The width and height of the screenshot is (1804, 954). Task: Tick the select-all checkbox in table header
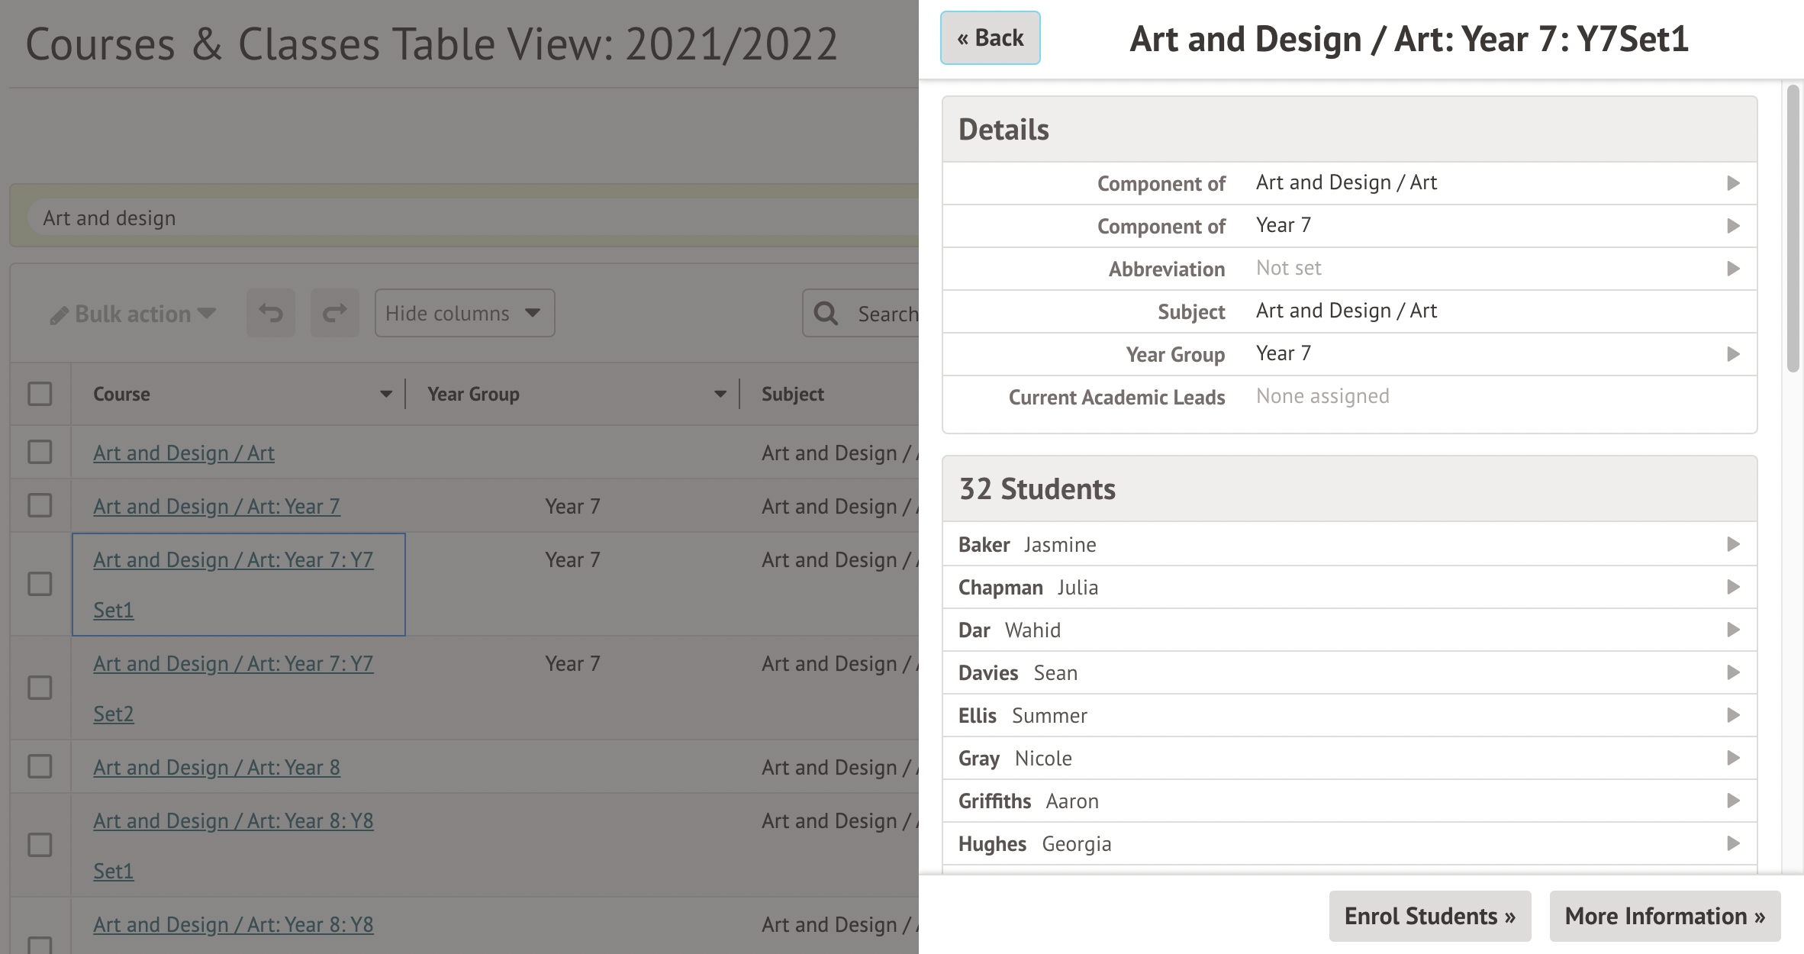(x=40, y=394)
